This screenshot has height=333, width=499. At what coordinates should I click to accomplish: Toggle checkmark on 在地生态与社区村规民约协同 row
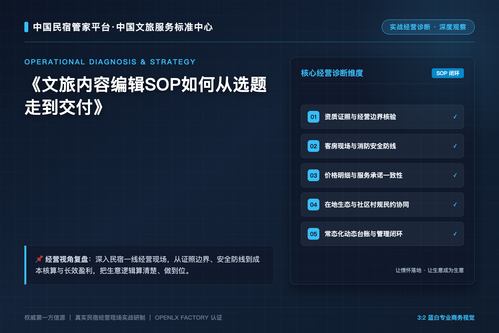coord(455,205)
